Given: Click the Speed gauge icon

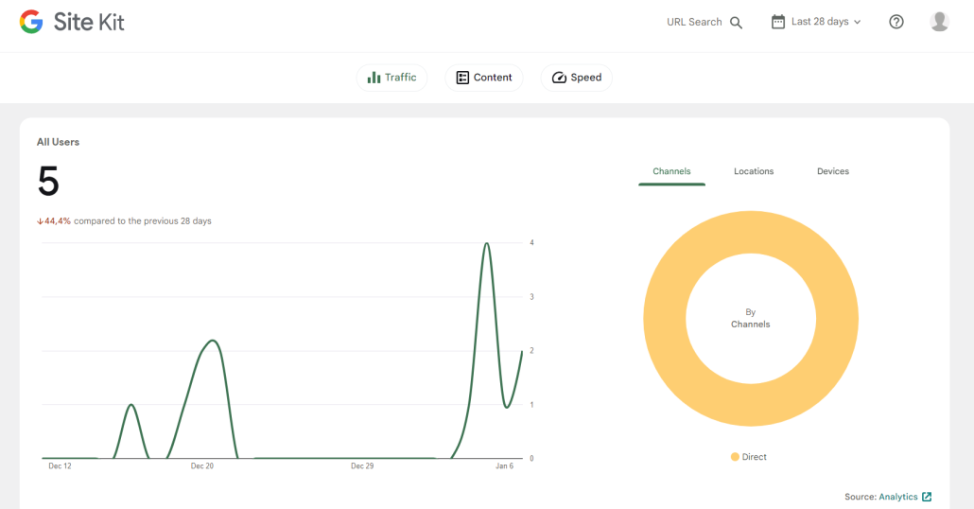Looking at the screenshot, I should 559,78.
